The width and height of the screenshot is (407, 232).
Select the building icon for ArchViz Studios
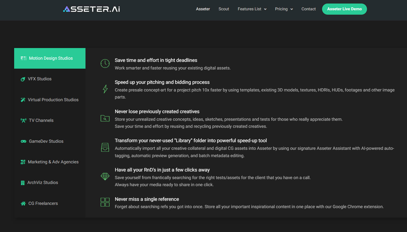(23, 182)
